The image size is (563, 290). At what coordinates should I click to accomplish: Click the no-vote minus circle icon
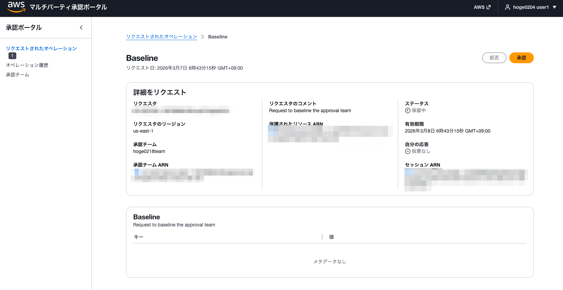pyautogui.click(x=407, y=151)
